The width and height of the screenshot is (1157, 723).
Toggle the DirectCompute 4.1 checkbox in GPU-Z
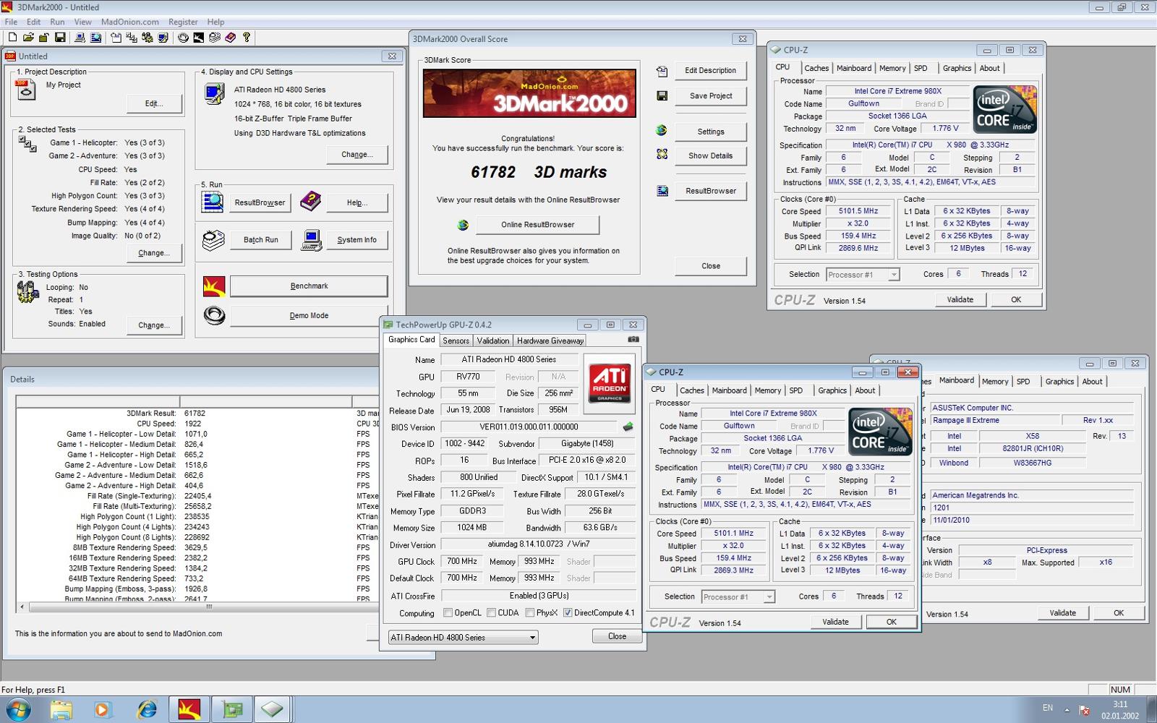[568, 613]
